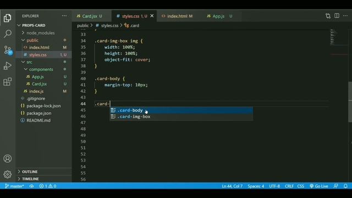Open the Explorer view in activity bar
The height and width of the screenshot is (198, 352).
[7, 18]
